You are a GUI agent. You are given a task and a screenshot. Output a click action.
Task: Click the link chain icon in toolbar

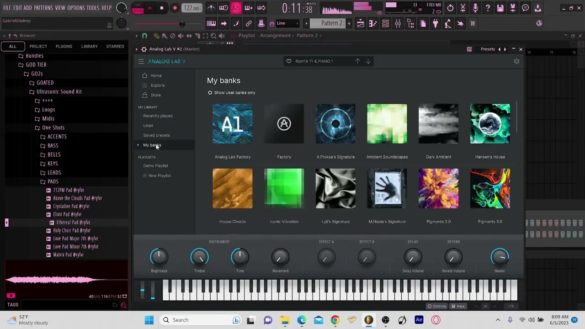point(249,23)
